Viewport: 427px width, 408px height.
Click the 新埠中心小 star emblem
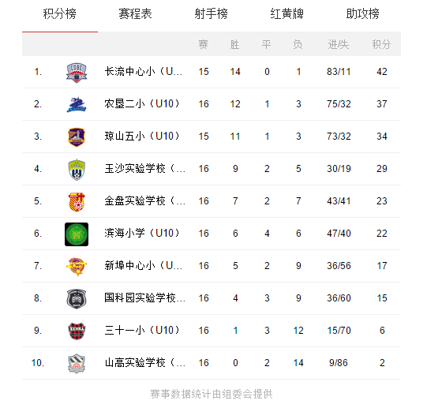pos(77,267)
